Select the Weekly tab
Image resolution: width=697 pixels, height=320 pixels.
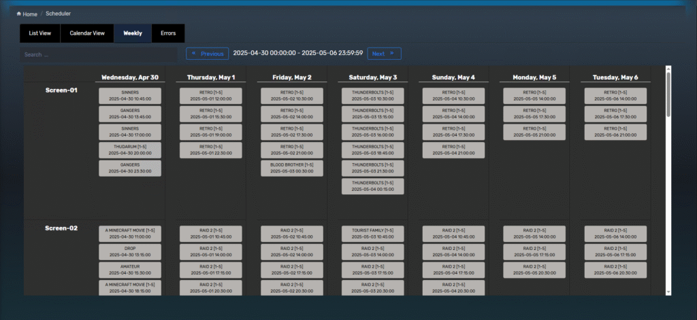click(x=133, y=33)
